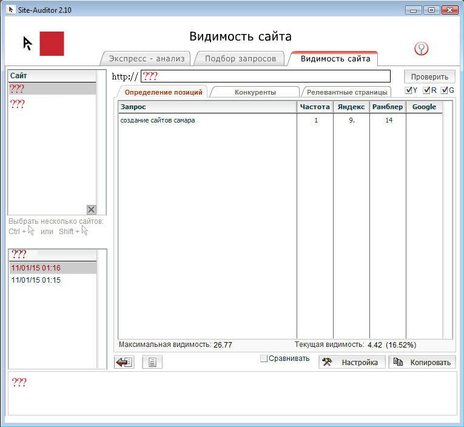Image resolution: width=464 pixels, height=427 pixels.
Task: Toggle the Y (Yandex) checkbox
Action: [x=409, y=90]
